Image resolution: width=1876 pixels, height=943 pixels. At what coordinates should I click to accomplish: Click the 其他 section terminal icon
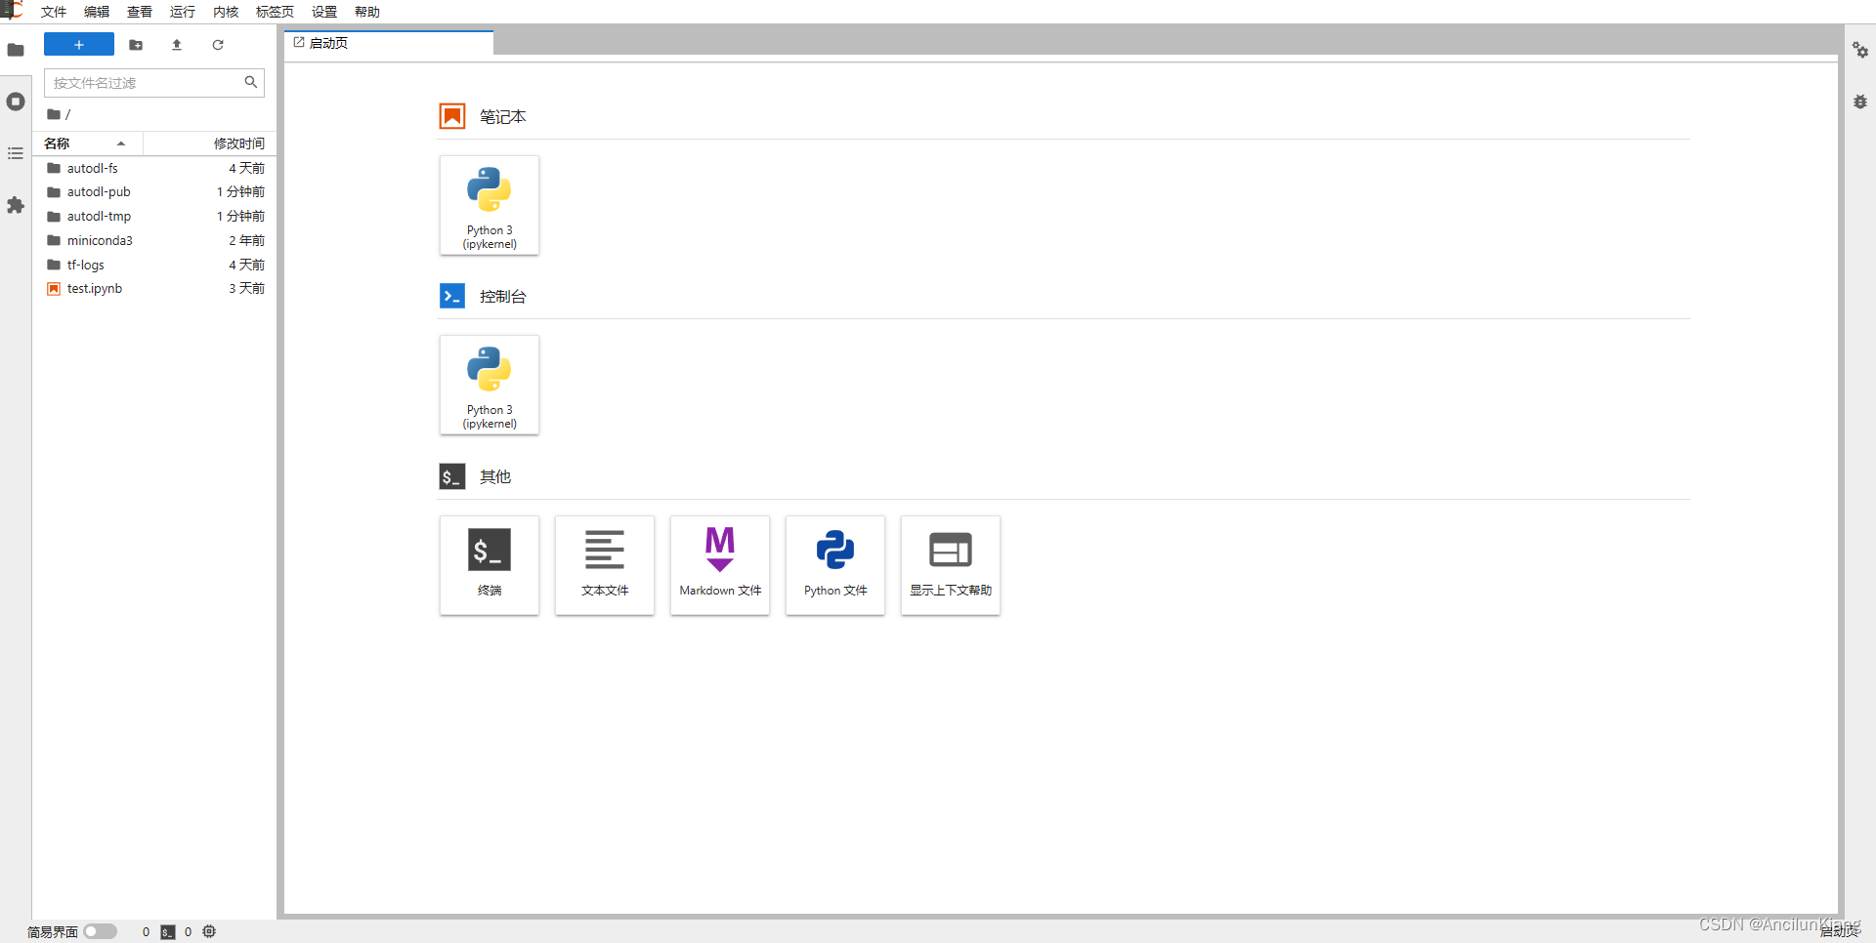452,476
